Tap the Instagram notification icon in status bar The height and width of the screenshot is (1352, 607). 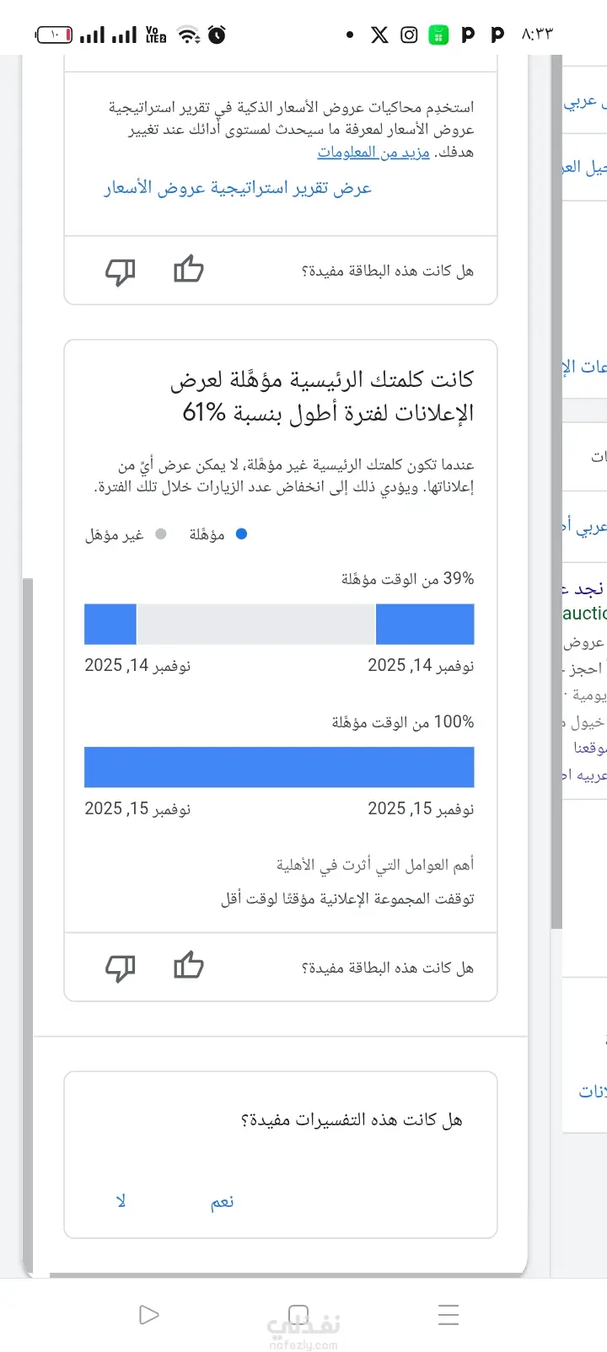(410, 35)
